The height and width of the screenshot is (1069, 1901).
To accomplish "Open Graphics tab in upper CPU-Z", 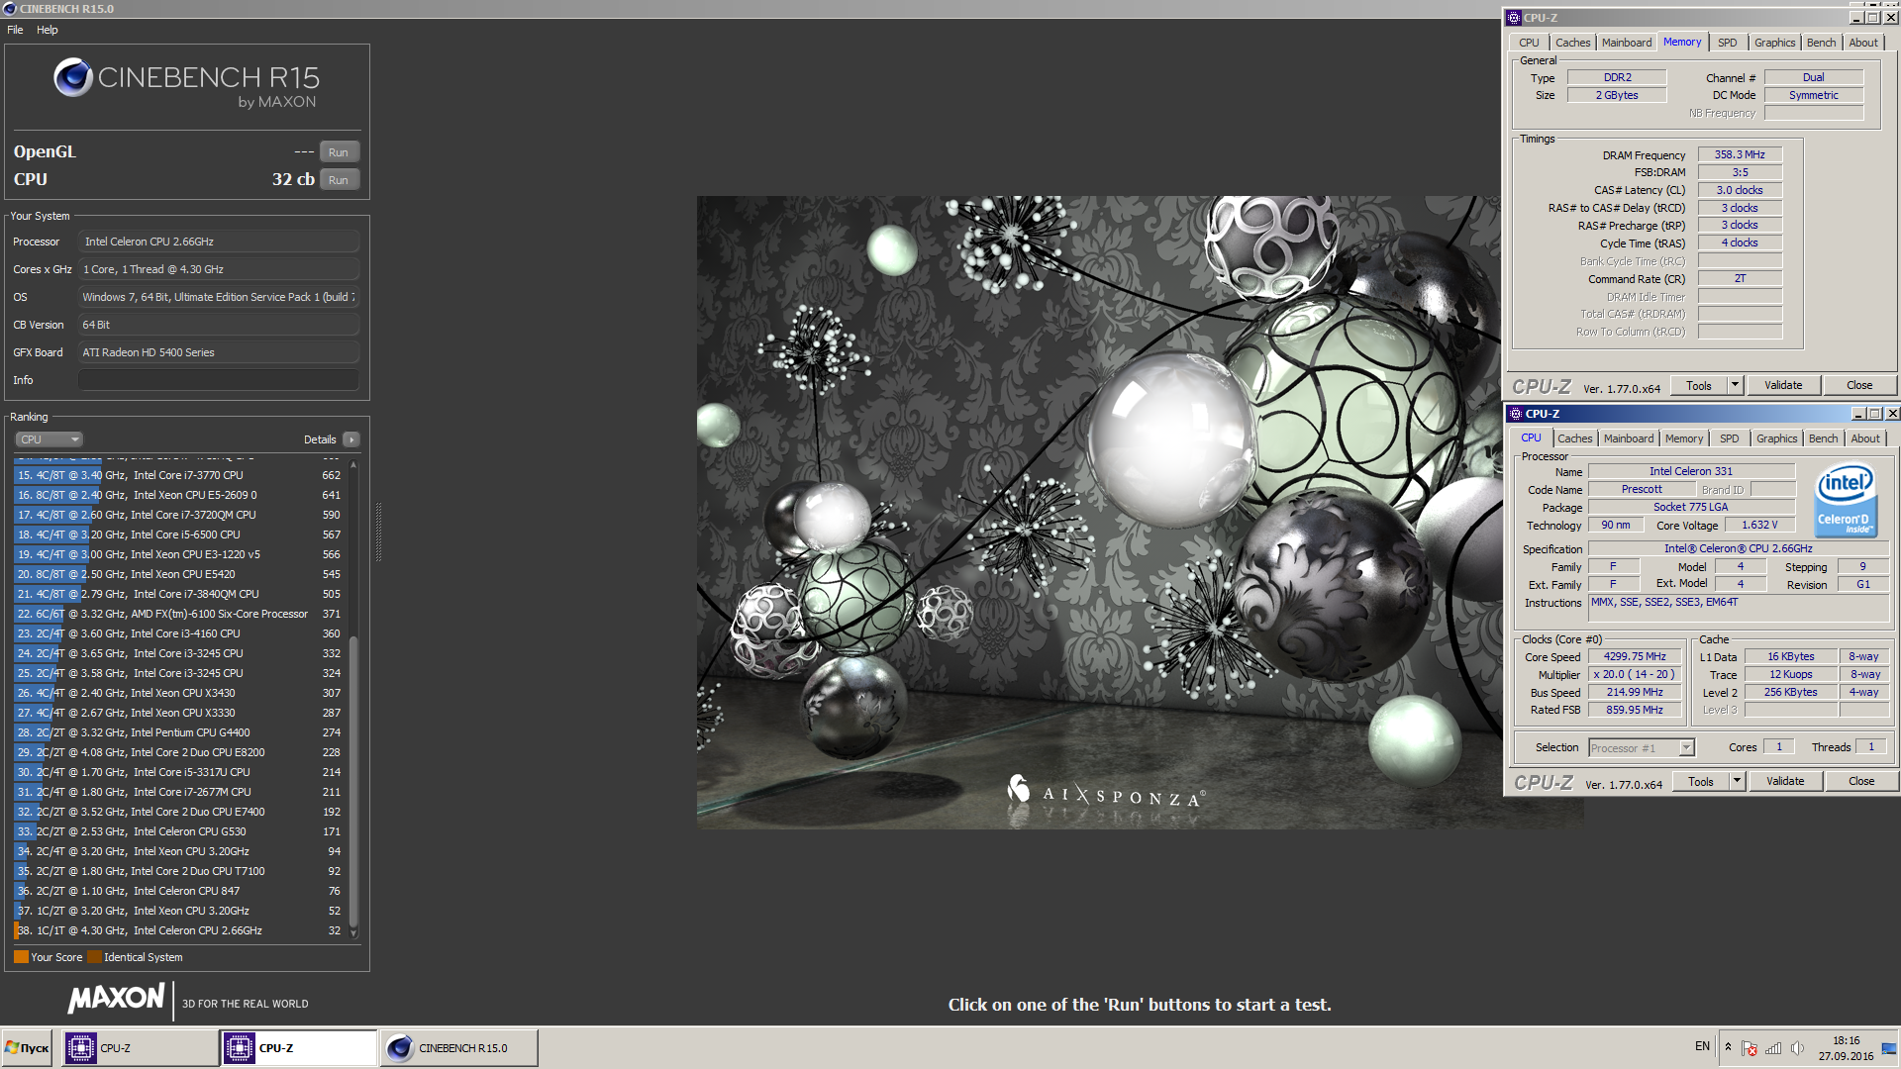I will point(1774,43).
